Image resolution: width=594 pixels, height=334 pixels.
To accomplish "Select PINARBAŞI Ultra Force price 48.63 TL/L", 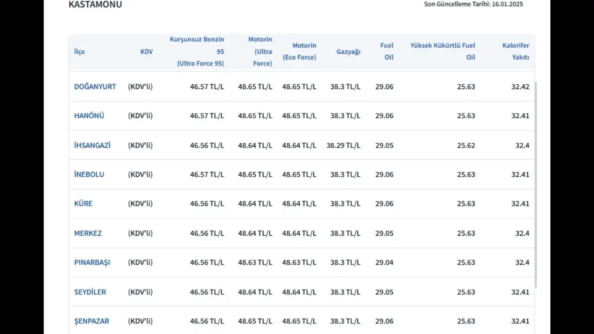I will (x=255, y=263).
